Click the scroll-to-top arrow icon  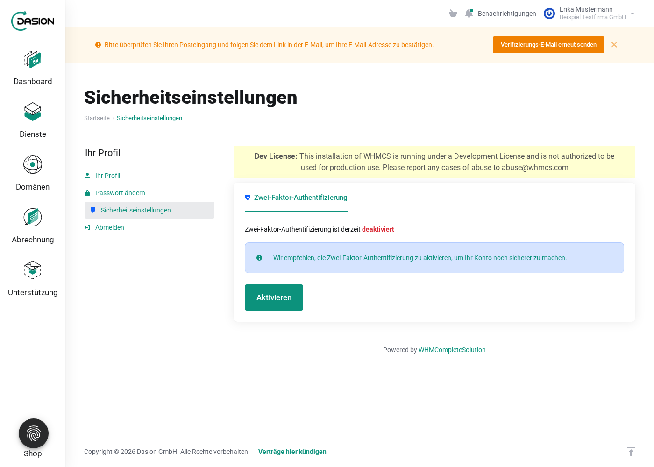pyautogui.click(x=631, y=452)
